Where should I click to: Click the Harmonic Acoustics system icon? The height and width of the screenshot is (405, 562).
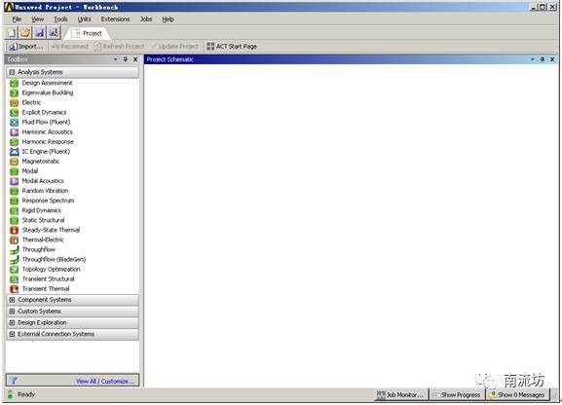point(14,132)
